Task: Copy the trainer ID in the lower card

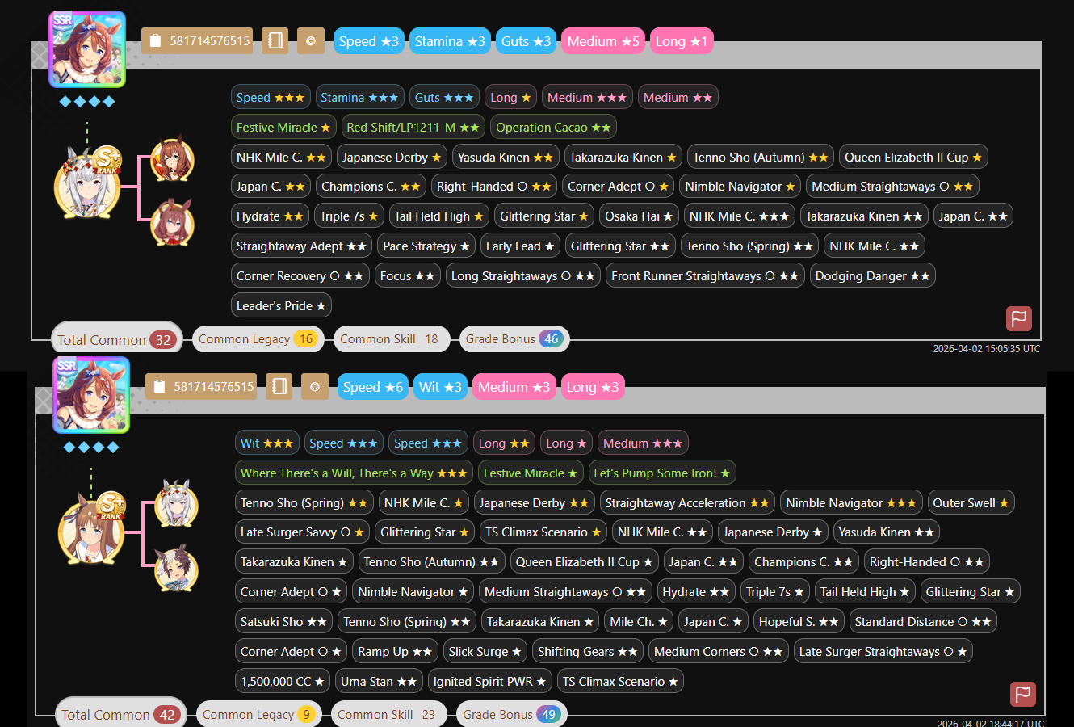Action: click(201, 386)
